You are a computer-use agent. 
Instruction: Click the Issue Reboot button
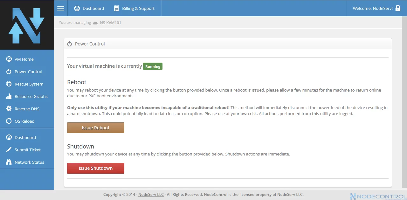(96, 128)
